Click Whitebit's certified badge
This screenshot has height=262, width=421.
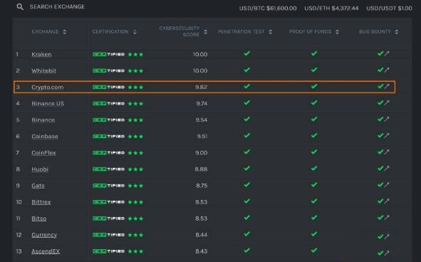point(108,70)
